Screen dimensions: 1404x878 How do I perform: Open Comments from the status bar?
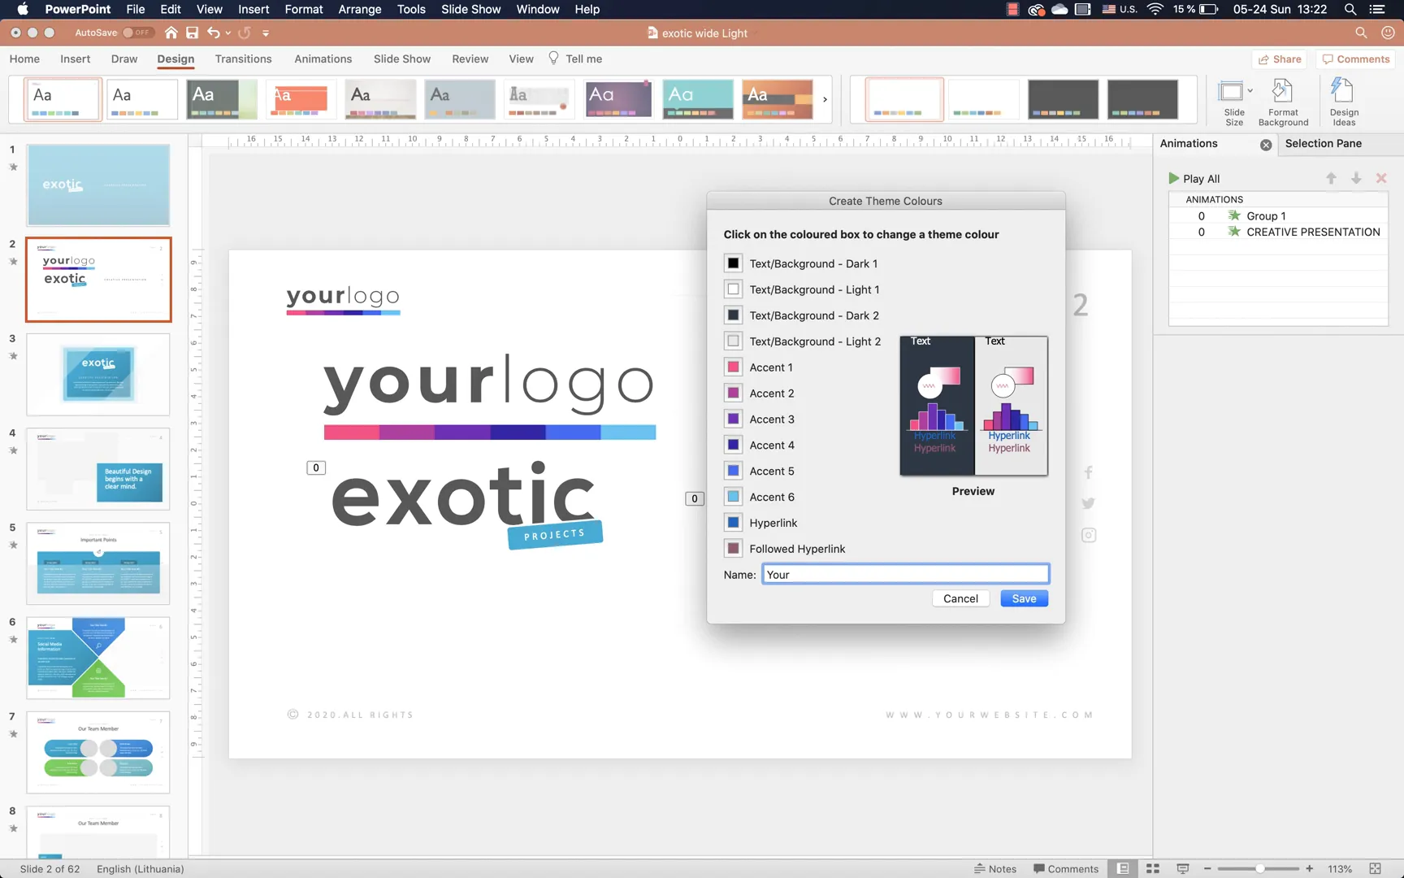(x=1067, y=868)
